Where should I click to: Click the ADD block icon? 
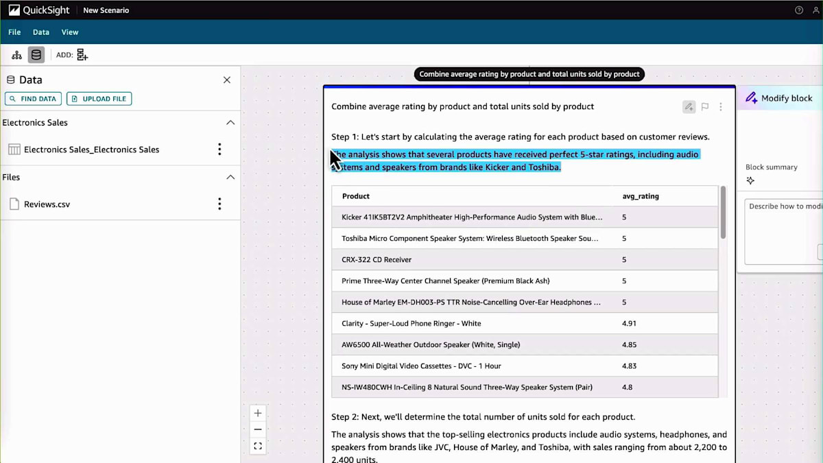82,55
